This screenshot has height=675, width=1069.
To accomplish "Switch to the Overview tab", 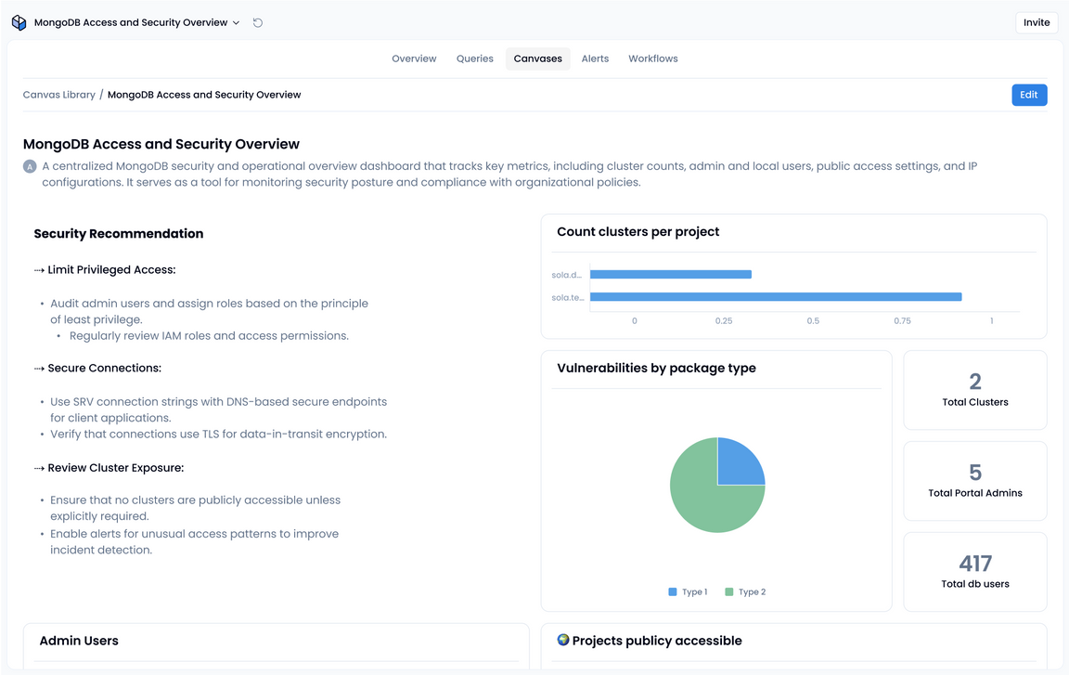I will click(x=414, y=58).
